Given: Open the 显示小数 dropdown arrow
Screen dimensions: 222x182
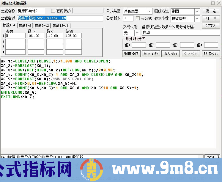Looking at the screenshot, I should point(197,18).
